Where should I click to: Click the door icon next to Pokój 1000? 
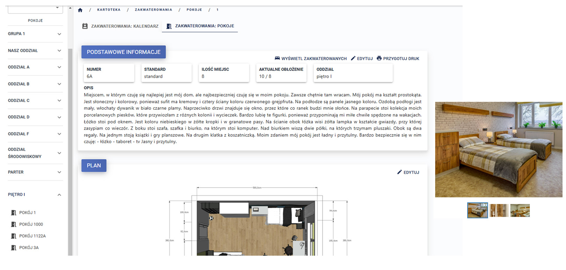pyautogui.click(x=14, y=225)
